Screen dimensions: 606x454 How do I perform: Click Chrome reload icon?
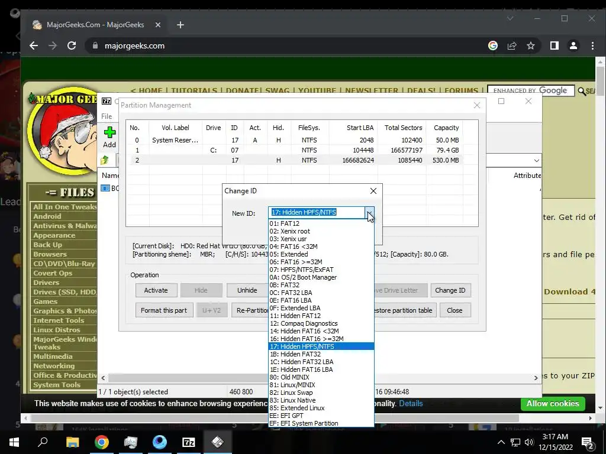[x=72, y=46]
